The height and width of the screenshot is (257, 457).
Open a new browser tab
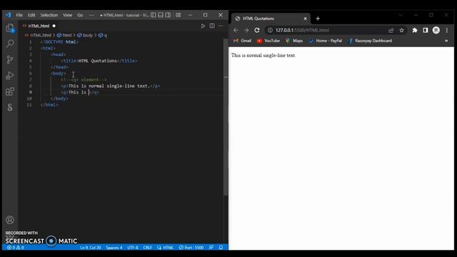(x=318, y=19)
